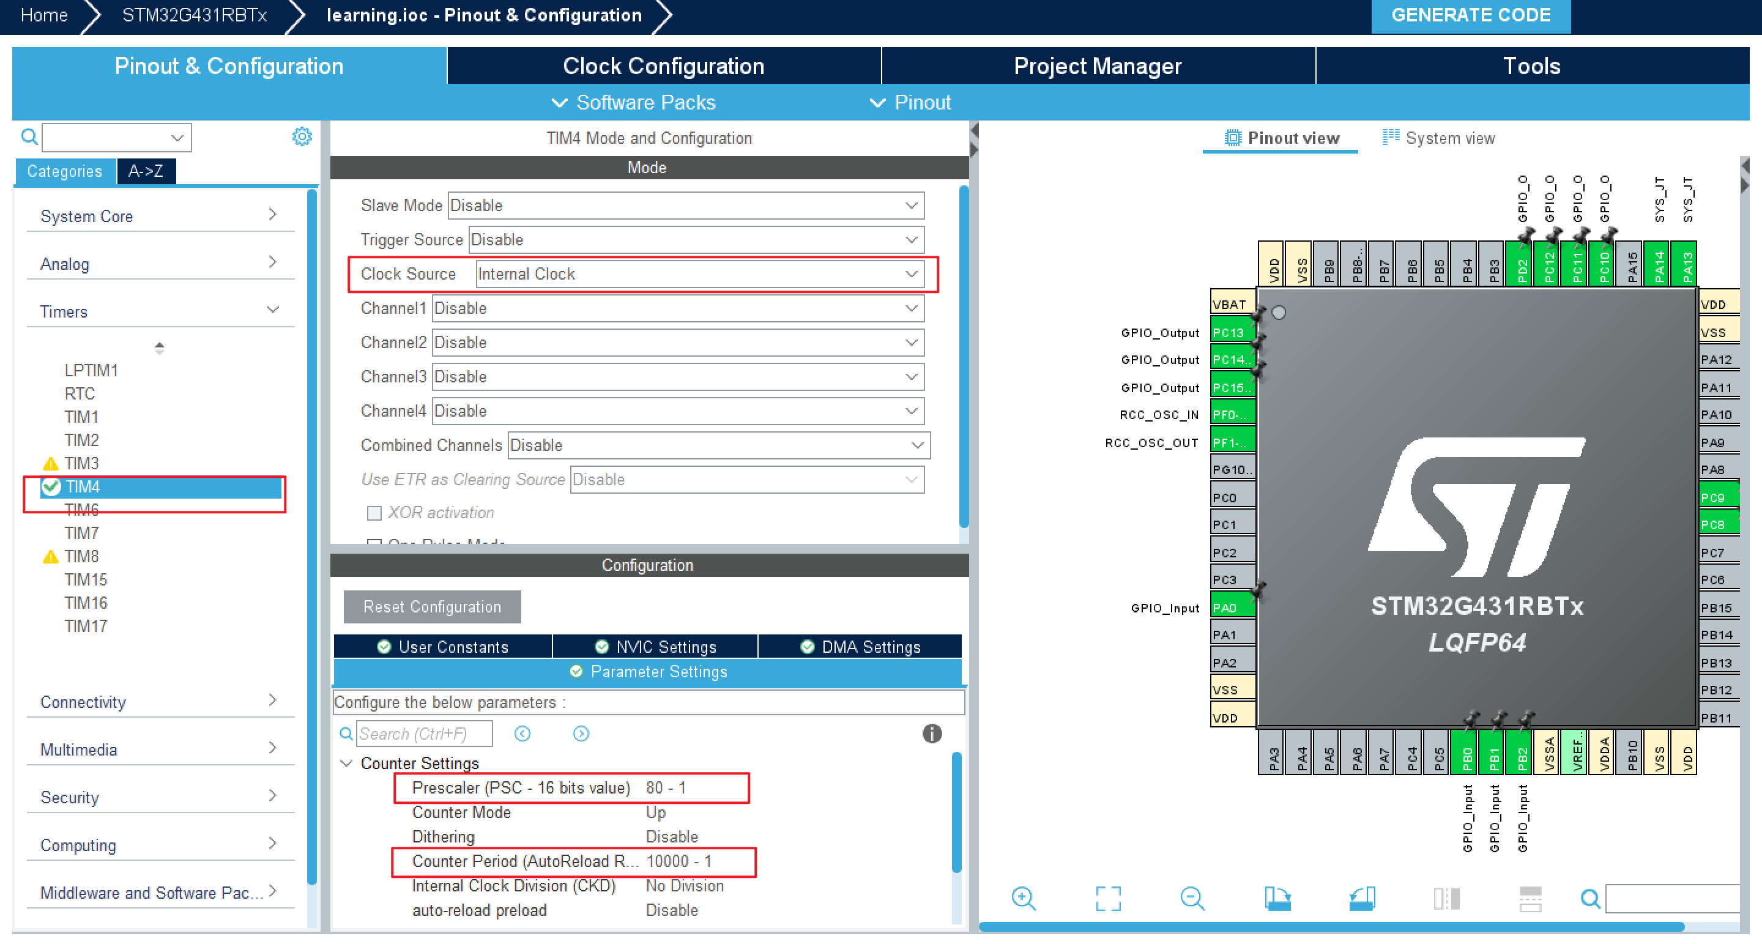The image size is (1762, 944).
Task: Click the settings gear icon above categories
Action: [x=302, y=137]
